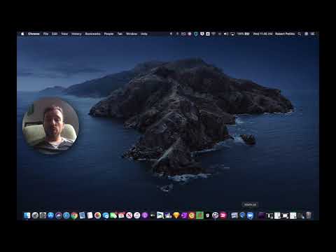The image size is (336, 252).
Task: Open the Chrome application menu
Action: click(34, 34)
